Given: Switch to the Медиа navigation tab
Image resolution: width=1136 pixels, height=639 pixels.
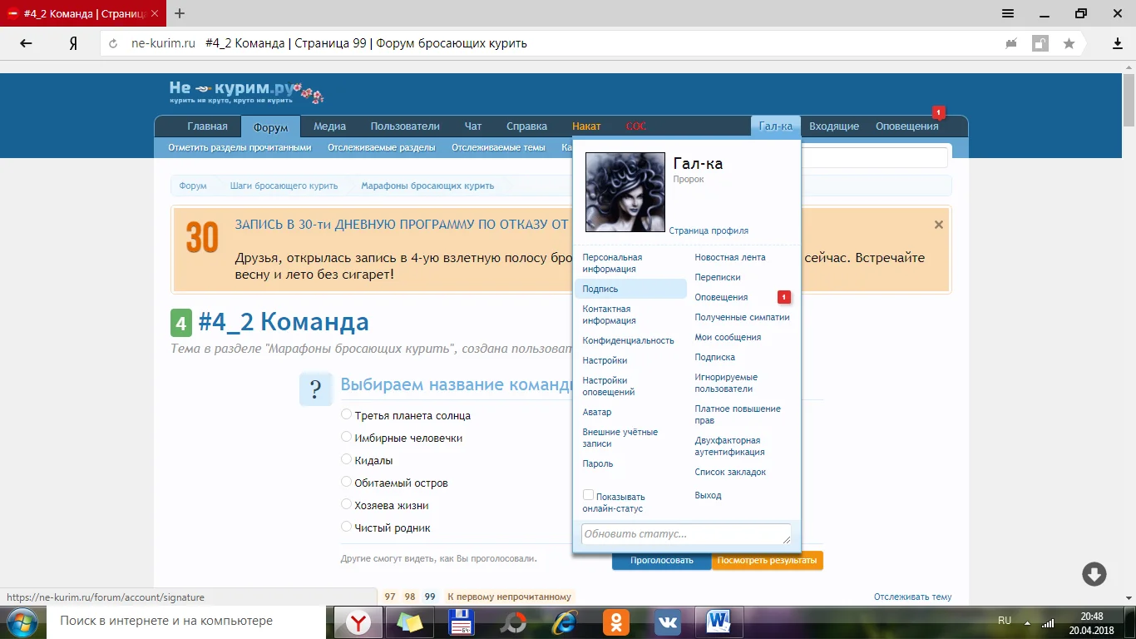Looking at the screenshot, I should click(x=329, y=126).
